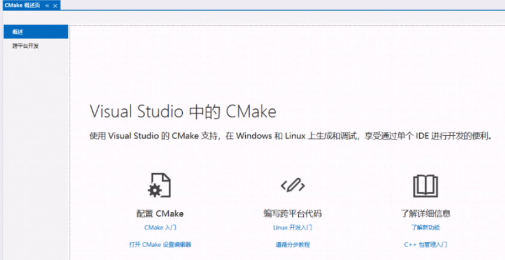Click the description line starting 使用 Visual Studio

(291, 136)
